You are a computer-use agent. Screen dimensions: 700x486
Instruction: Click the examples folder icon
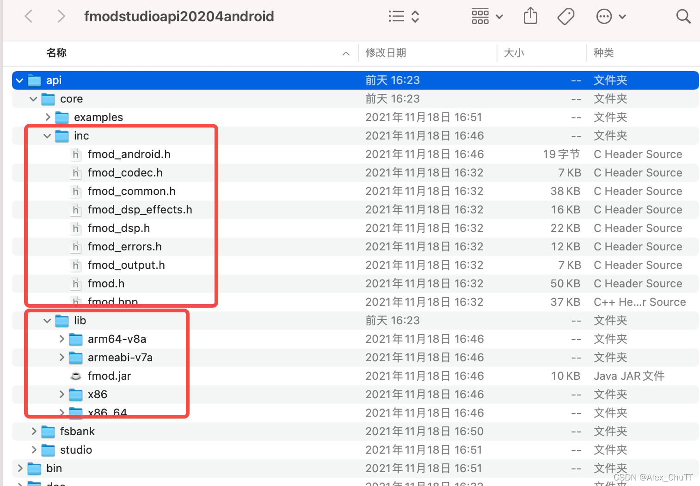pos(62,117)
